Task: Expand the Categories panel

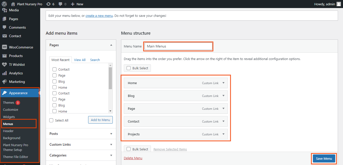Action: coord(111,155)
